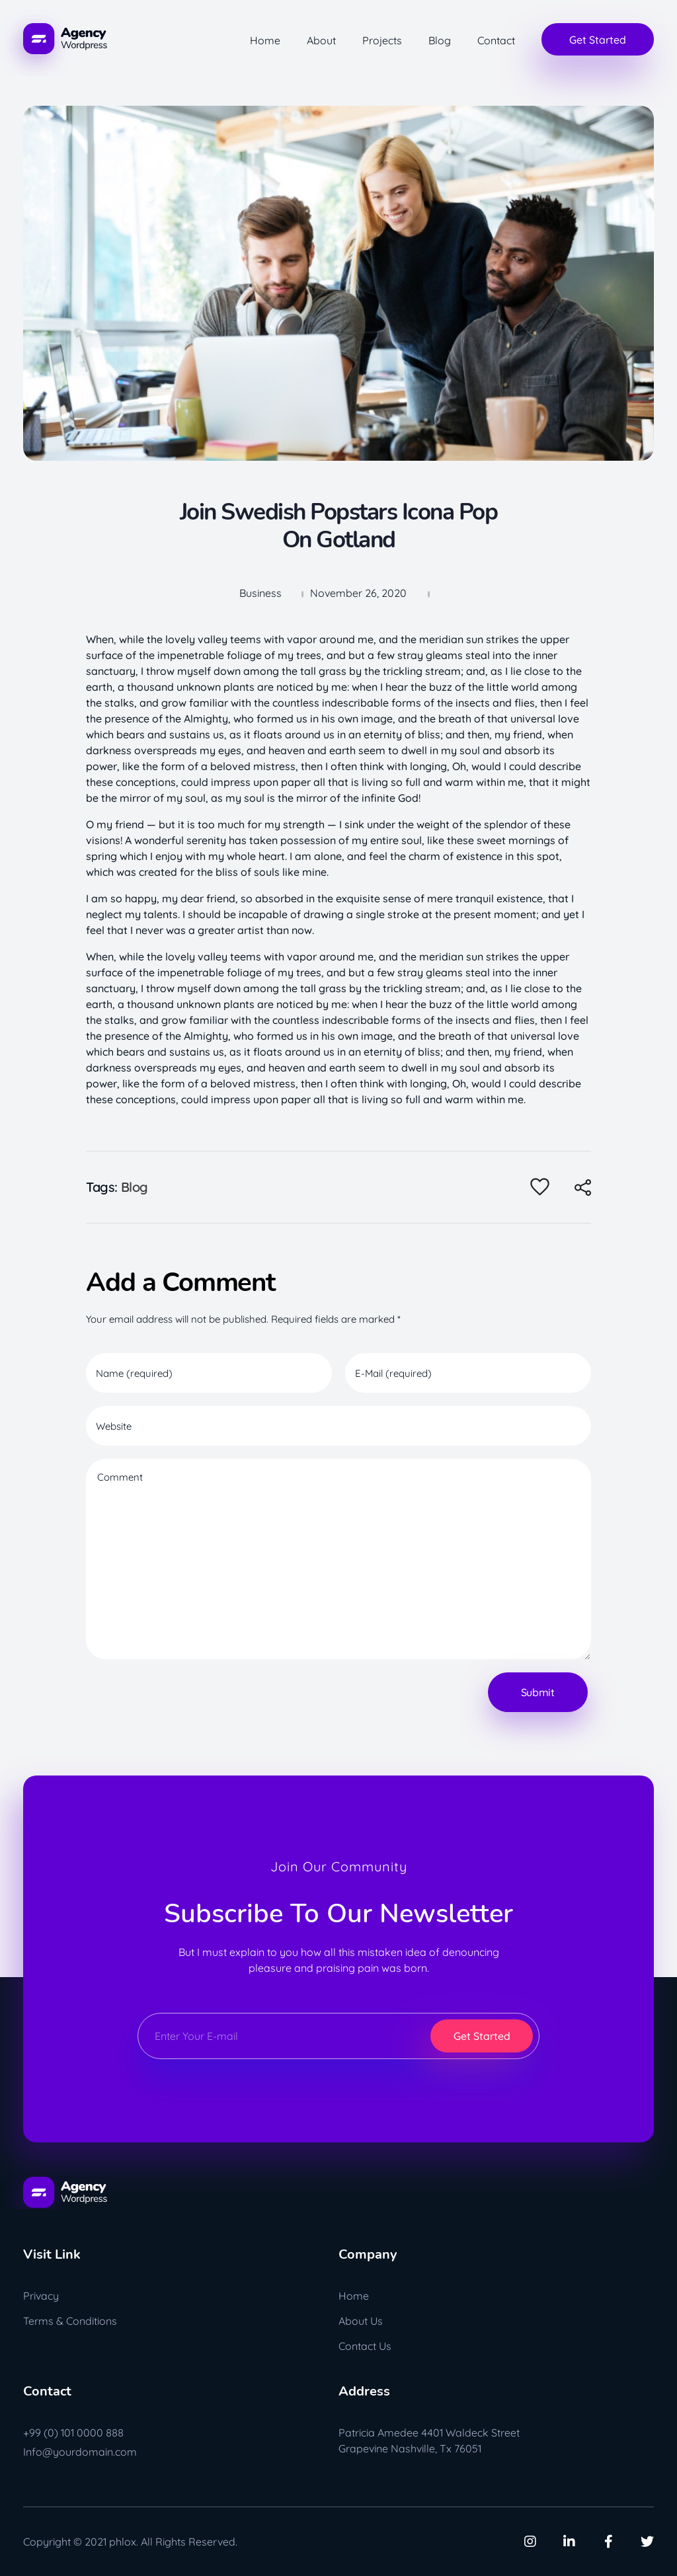Image resolution: width=677 pixels, height=2576 pixels.
Task: Focus the E-Mail (required) field
Action: (467, 1372)
